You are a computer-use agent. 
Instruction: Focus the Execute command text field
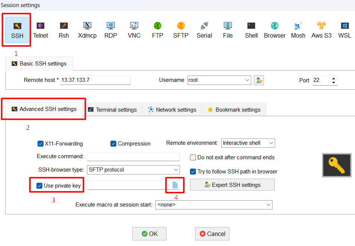click(133, 156)
